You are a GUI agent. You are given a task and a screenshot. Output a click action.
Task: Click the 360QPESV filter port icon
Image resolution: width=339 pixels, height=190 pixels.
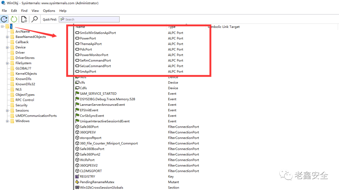tap(77, 132)
